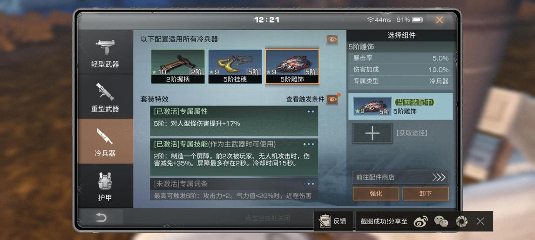Select the 2阶握柄 handle component
The height and width of the screenshot is (240, 535).
click(x=178, y=67)
